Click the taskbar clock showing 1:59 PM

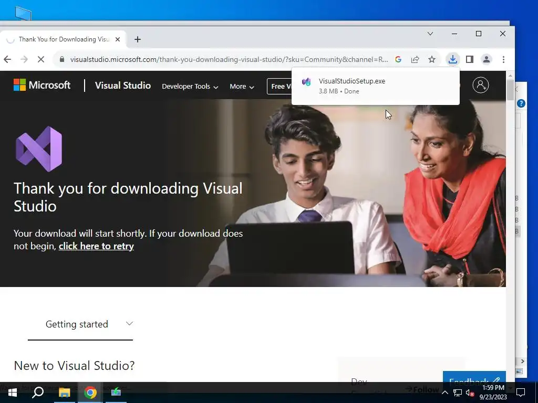point(493,393)
